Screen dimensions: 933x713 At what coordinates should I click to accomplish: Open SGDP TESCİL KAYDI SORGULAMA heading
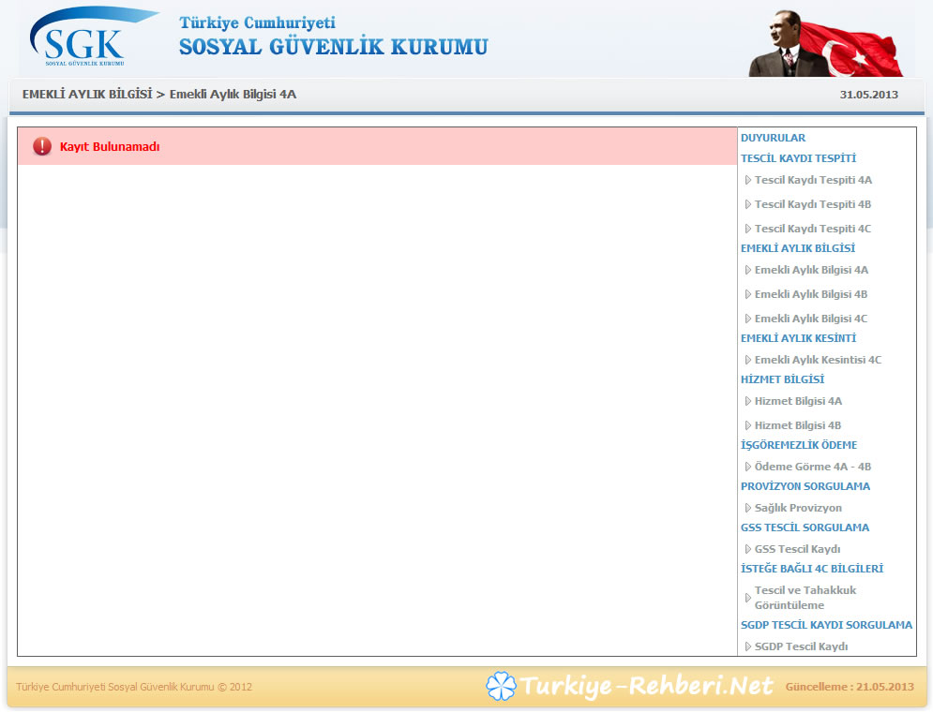click(826, 624)
